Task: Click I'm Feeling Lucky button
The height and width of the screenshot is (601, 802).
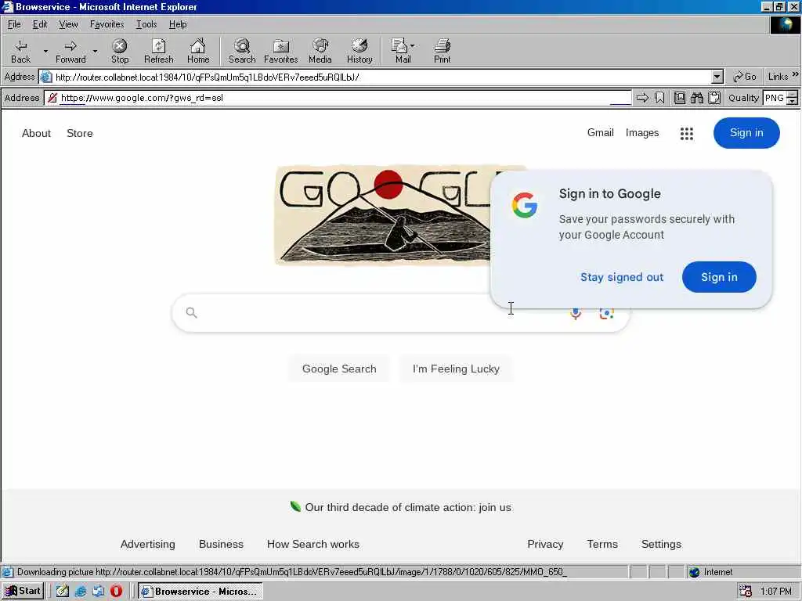Action: point(456,369)
